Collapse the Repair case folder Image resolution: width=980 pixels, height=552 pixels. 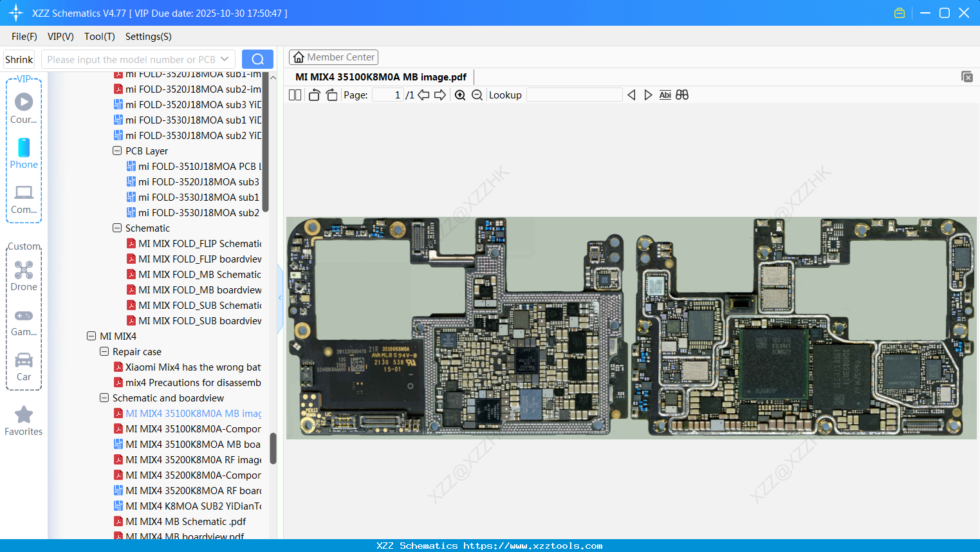click(104, 351)
